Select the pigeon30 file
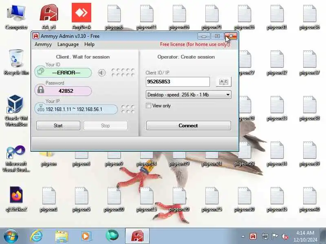326x244 pixels. [244, 200]
